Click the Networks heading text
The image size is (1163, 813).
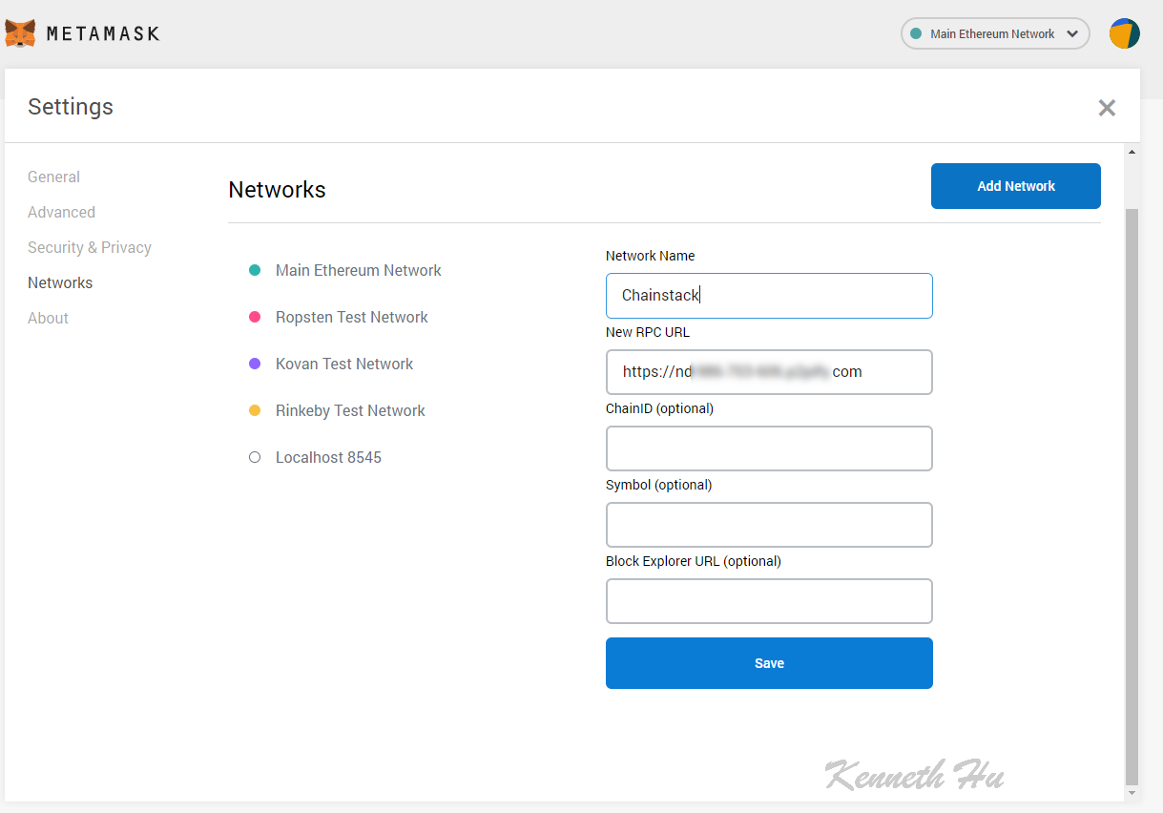pos(277,190)
